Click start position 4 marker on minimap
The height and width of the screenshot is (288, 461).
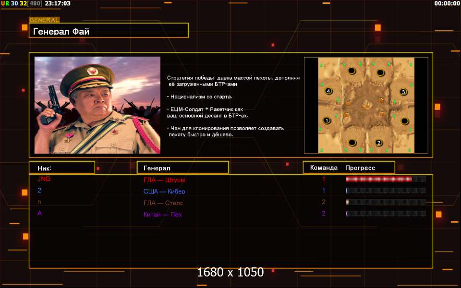click(328, 91)
